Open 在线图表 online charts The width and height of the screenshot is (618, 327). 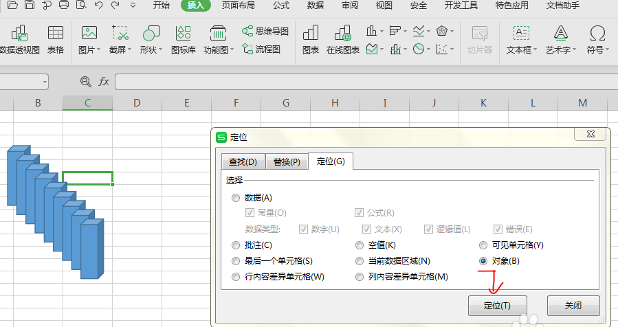click(x=343, y=39)
